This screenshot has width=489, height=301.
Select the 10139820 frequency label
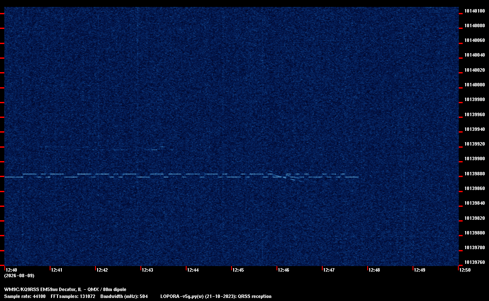tap(475, 218)
